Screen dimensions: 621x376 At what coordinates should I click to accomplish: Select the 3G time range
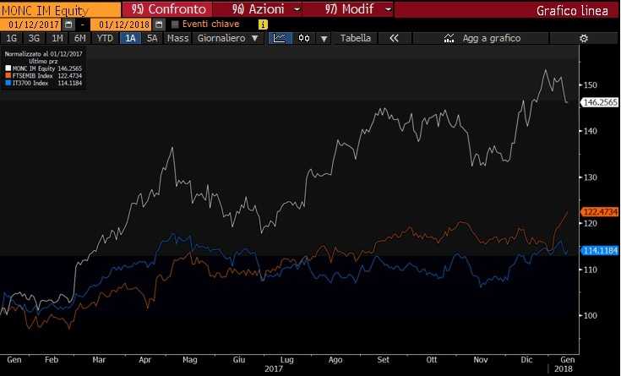click(34, 38)
